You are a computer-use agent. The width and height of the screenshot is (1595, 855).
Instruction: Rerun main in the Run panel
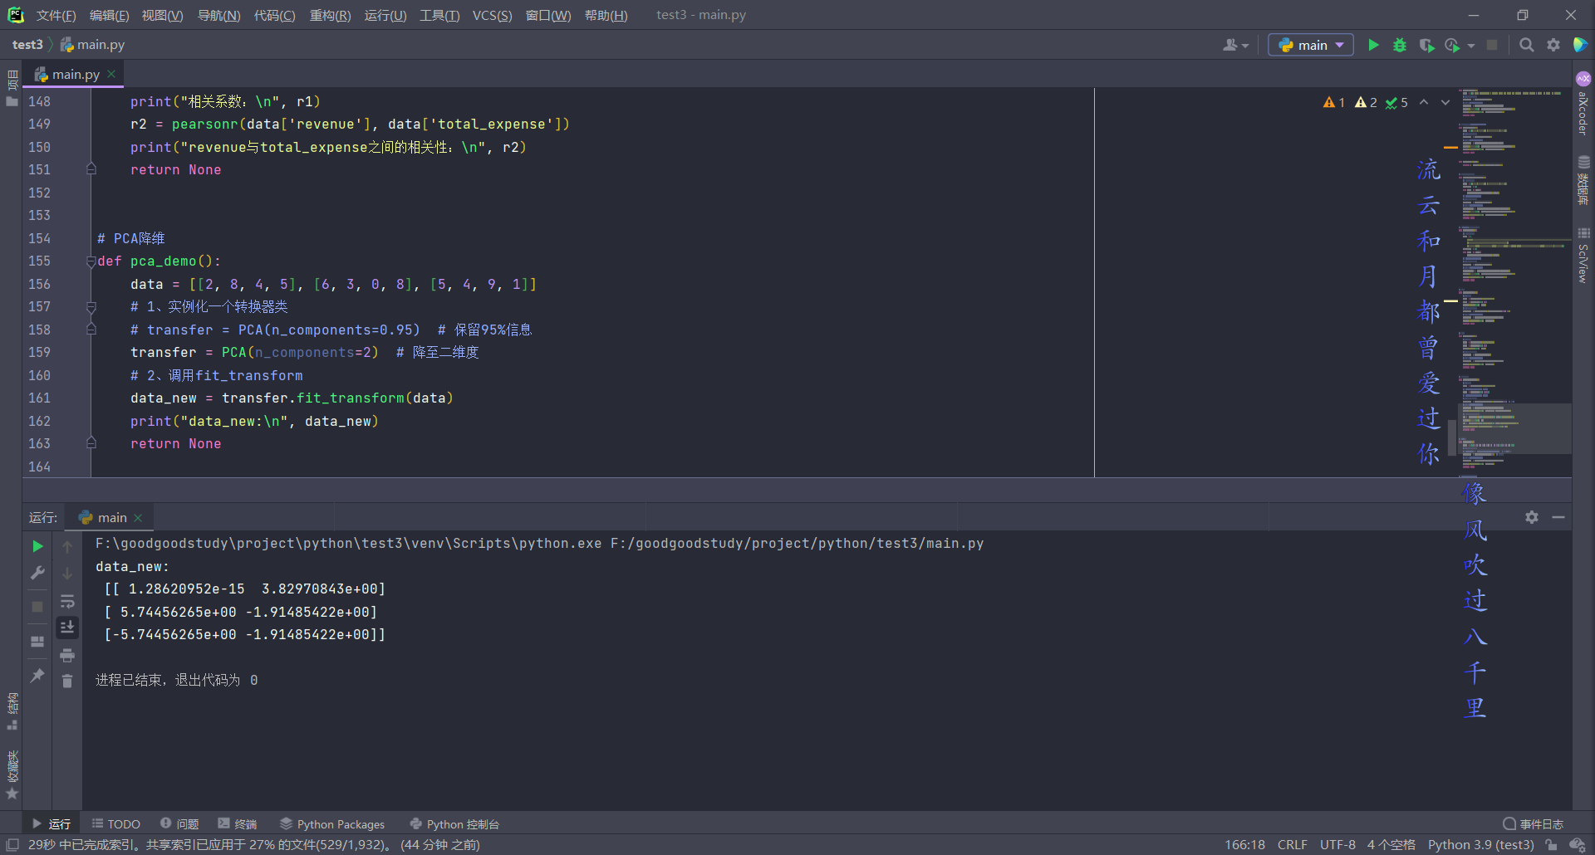pyautogui.click(x=37, y=546)
